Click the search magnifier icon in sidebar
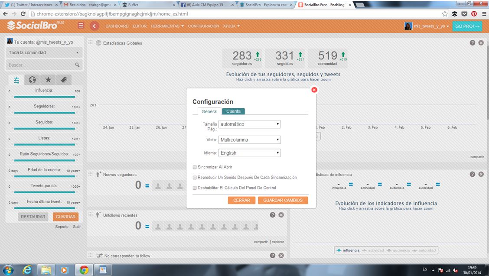Image resolution: width=489 pixels, height=276 pixels. pyautogui.click(x=77, y=65)
